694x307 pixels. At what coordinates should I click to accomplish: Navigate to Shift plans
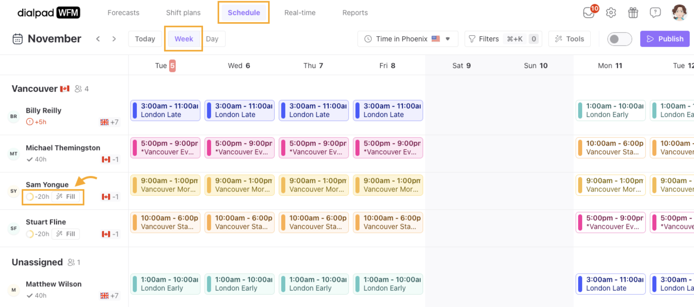[183, 12]
